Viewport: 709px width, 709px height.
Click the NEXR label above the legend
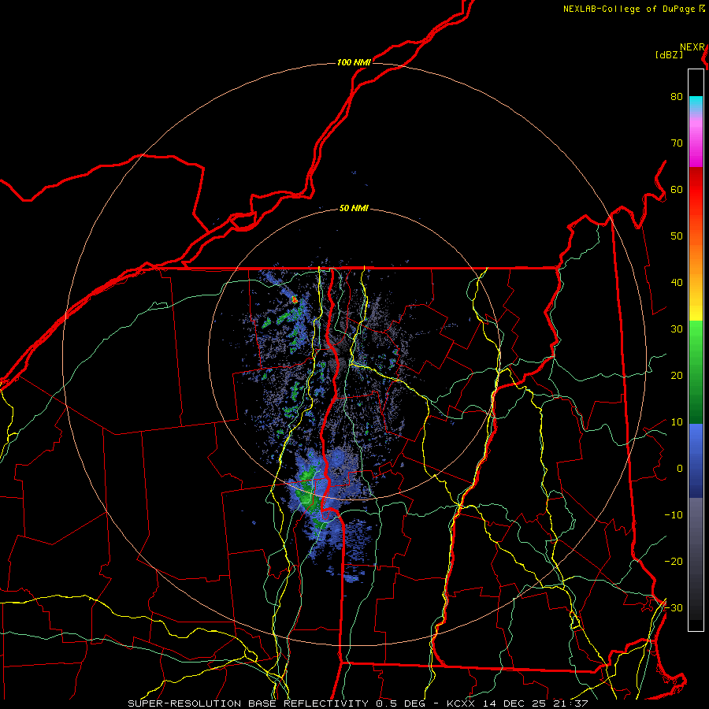click(692, 47)
